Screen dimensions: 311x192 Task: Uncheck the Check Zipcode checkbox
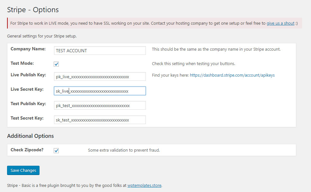pyautogui.click(x=56, y=151)
